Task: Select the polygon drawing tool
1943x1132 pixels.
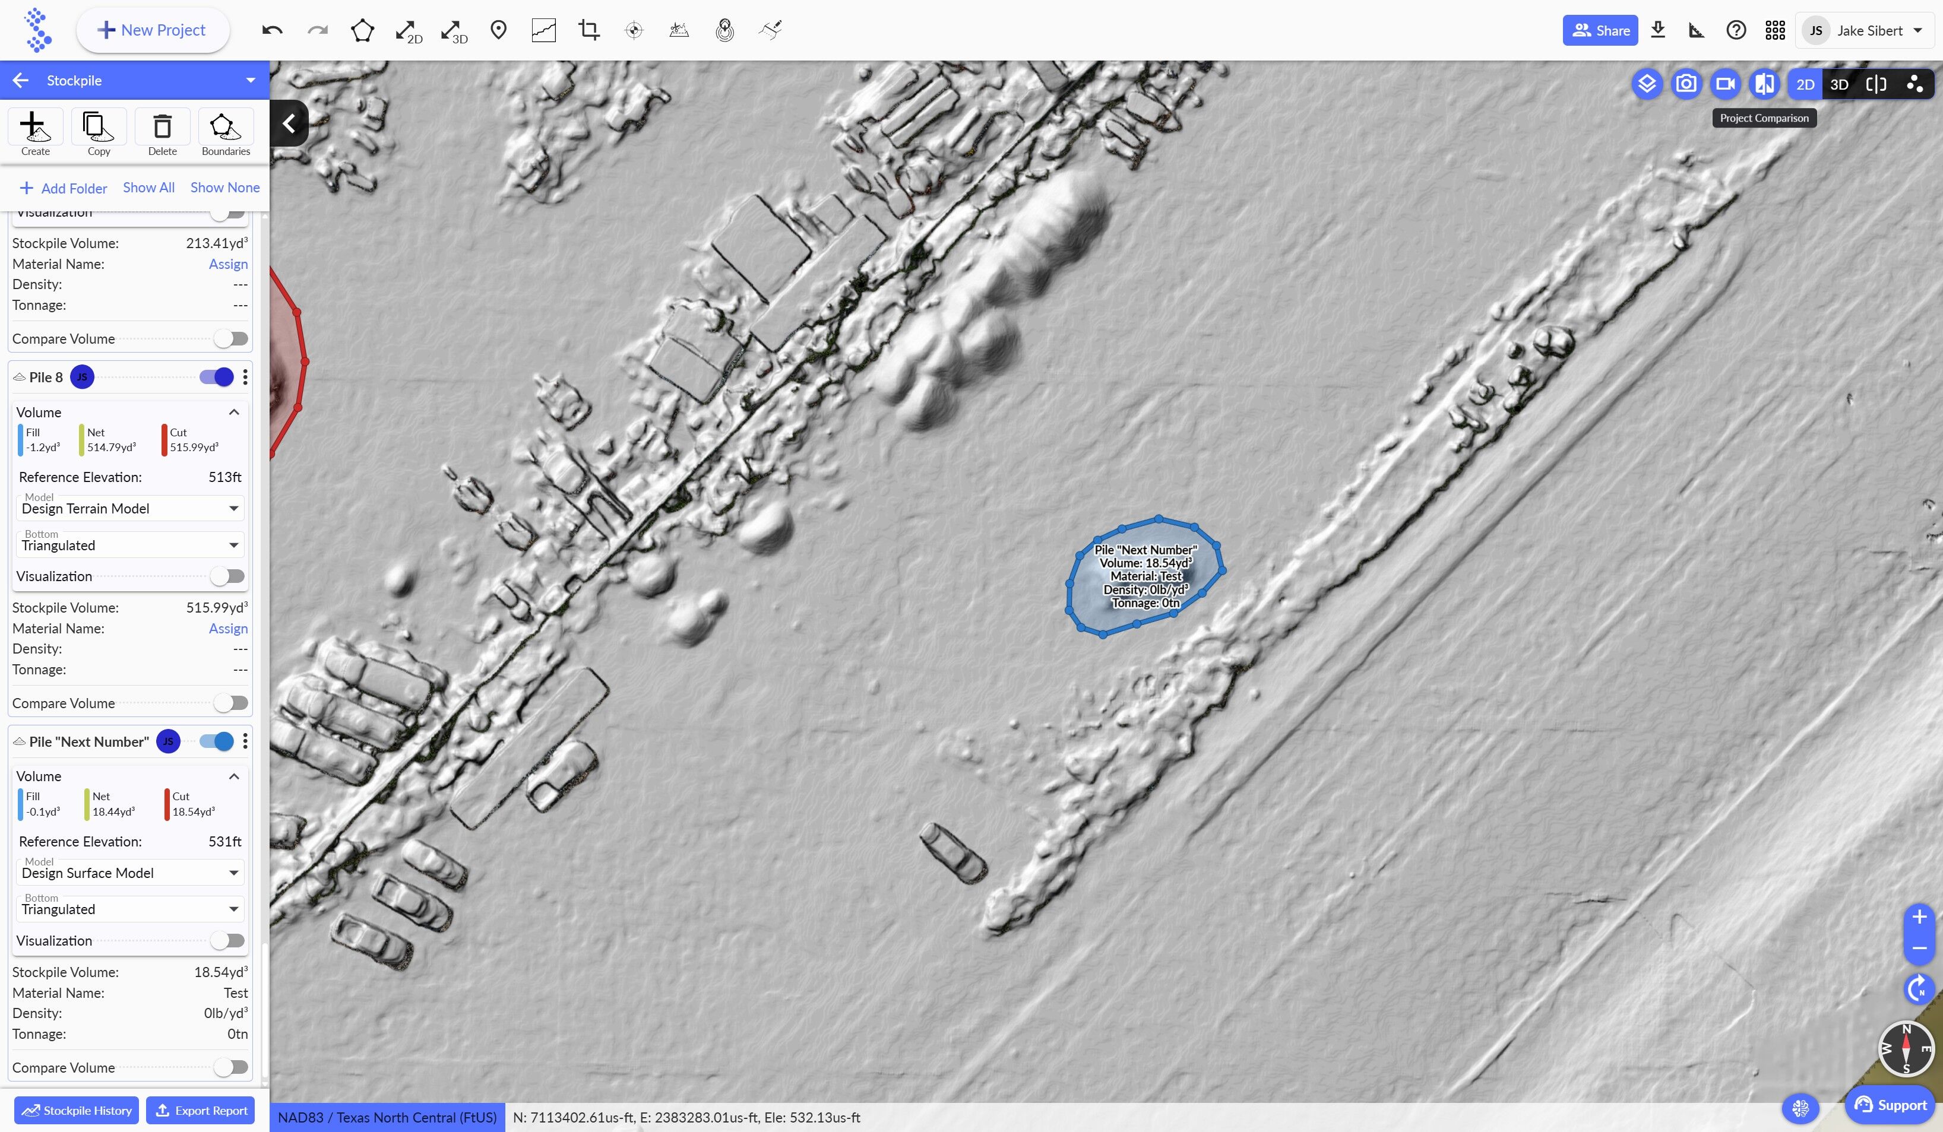Action: (x=362, y=30)
